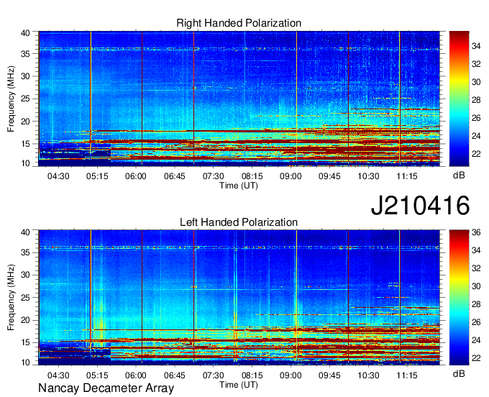Image resolution: width=489 pixels, height=397 pixels.
Task: Click the 06:45 time tick of Right Handed plot
Action: coord(175,176)
